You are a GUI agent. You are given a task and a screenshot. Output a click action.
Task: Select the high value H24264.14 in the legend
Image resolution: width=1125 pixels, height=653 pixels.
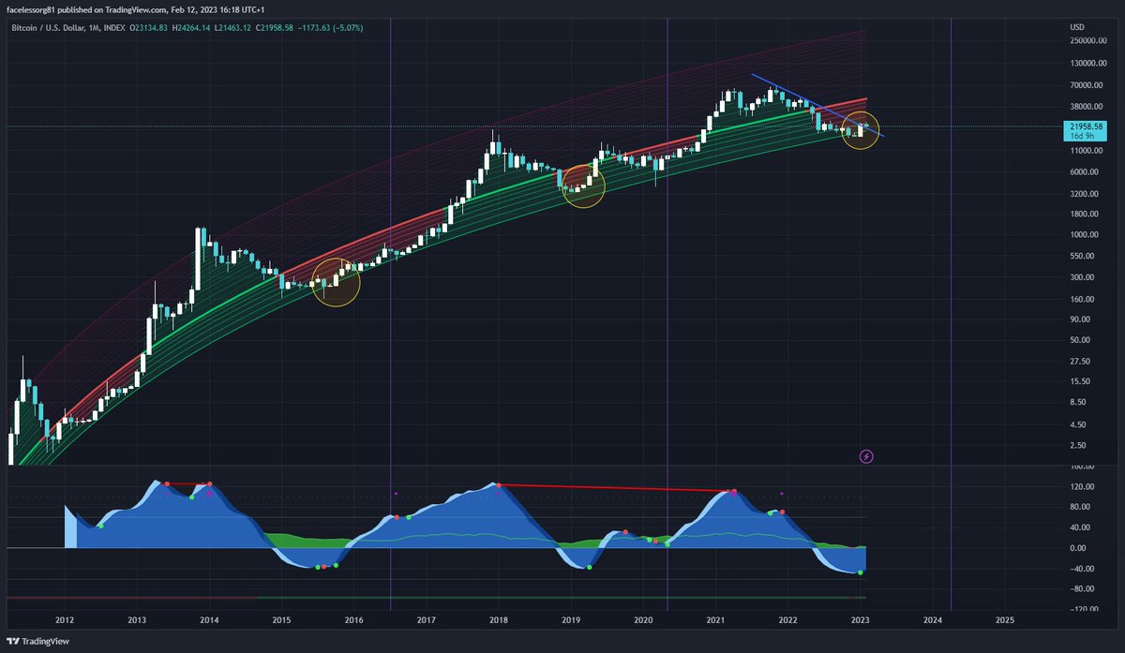pos(192,28)
